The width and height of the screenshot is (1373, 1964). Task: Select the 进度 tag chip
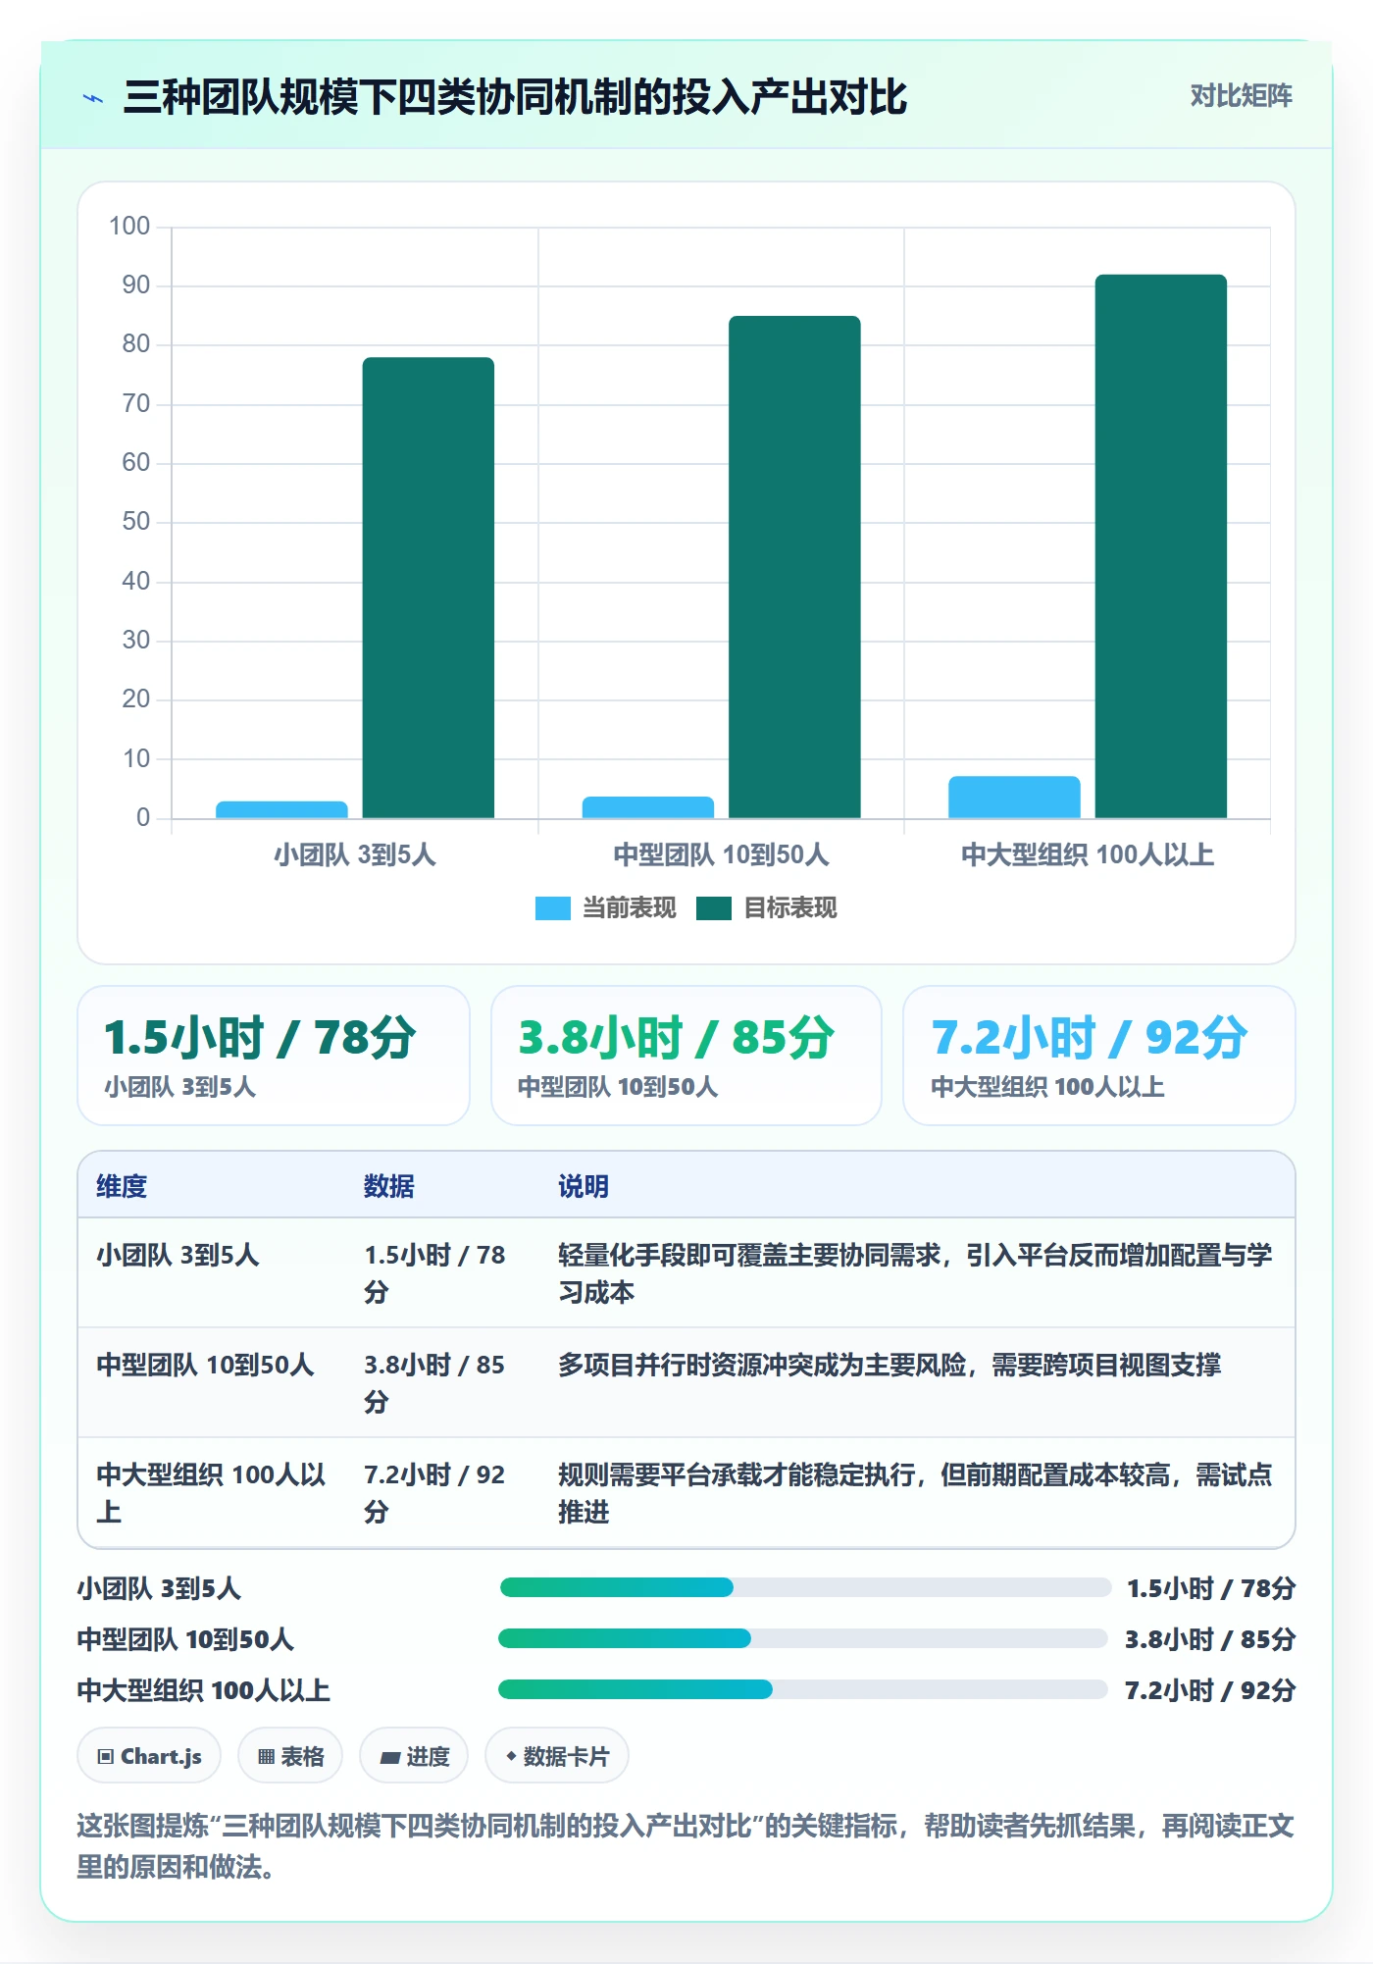(x=414, y=1756)
